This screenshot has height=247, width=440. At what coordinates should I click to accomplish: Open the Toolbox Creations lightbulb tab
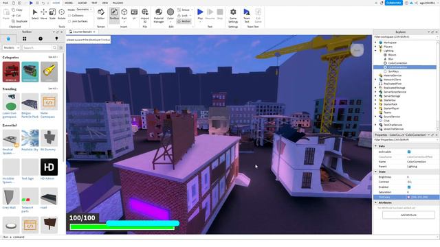tap(56, 38)
